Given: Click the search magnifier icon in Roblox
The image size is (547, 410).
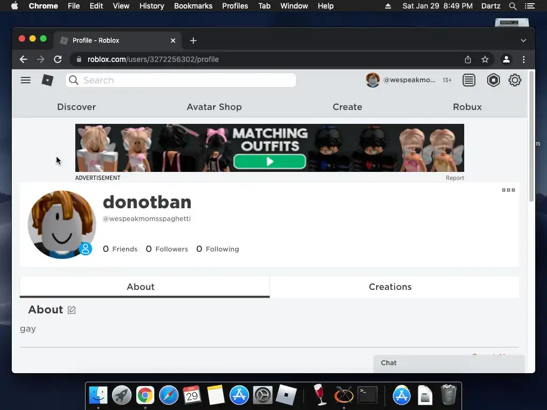Looking at the screenshot, I should pyautogui.click(x=74, y=80).
